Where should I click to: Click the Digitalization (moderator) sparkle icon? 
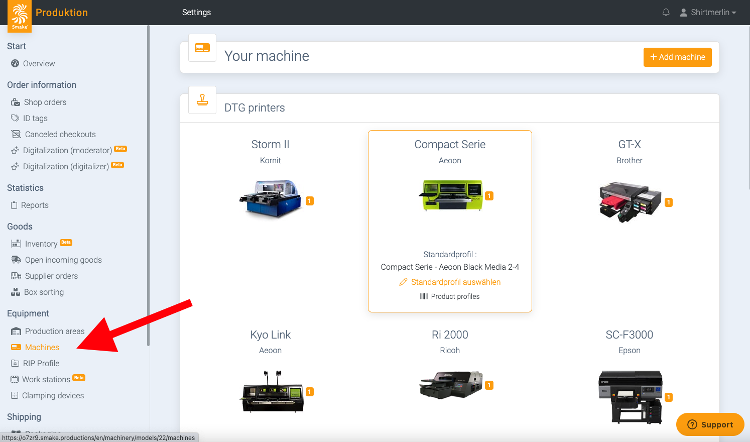pos(15,150)
